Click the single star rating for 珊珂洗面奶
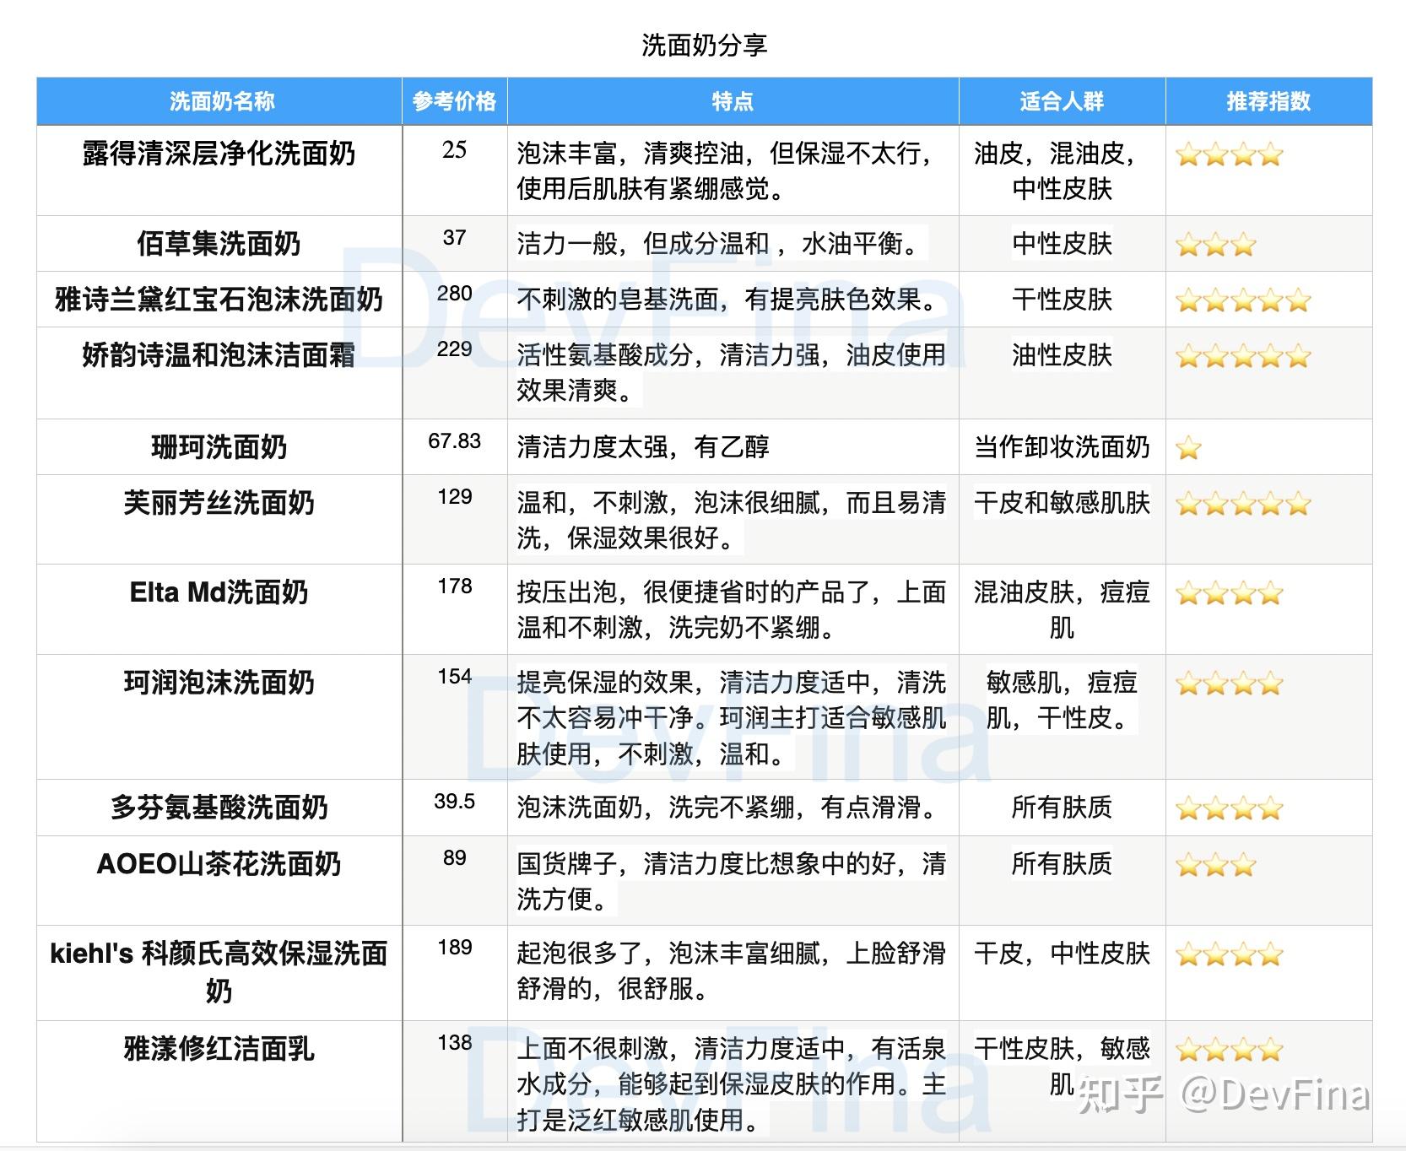Screen dimensions: 1406x1151 tap(1188, 448)
